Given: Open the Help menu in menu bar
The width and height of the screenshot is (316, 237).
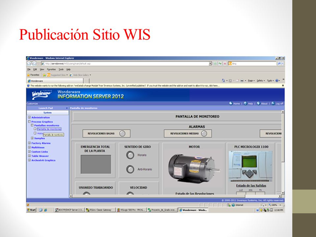Looking at the screenshot, I should pos(68,69).
